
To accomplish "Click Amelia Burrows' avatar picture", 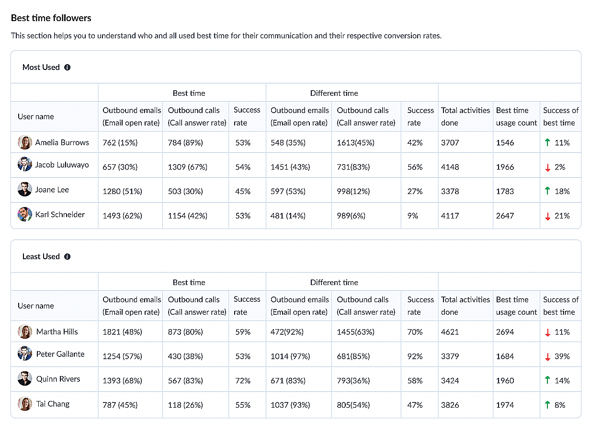I will click(25, 142).
